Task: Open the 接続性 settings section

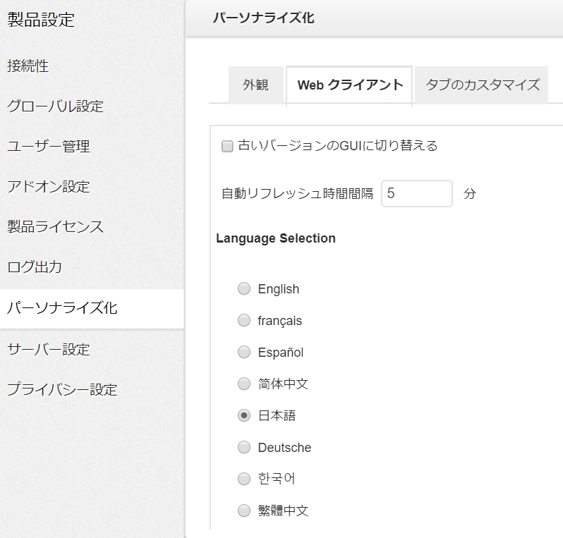Action: 28,66
